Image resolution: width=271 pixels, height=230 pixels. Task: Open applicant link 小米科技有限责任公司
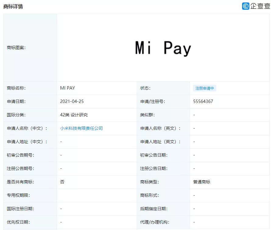81,128
